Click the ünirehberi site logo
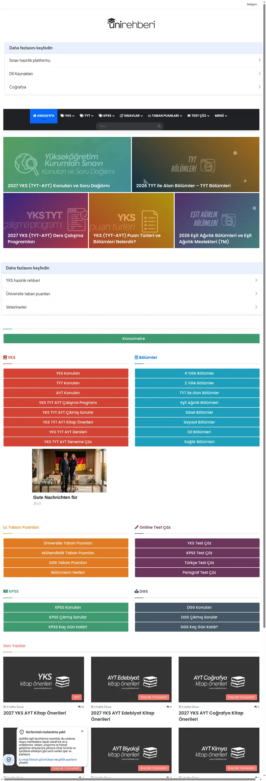The image size is (266, 781). pyautogui.click(x=131, y=23)
